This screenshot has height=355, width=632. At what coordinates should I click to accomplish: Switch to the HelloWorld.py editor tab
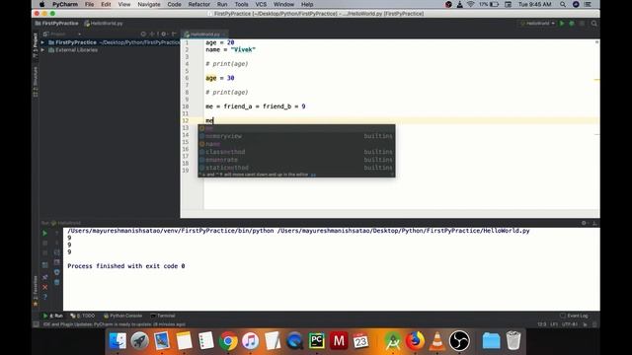[204, 35]
